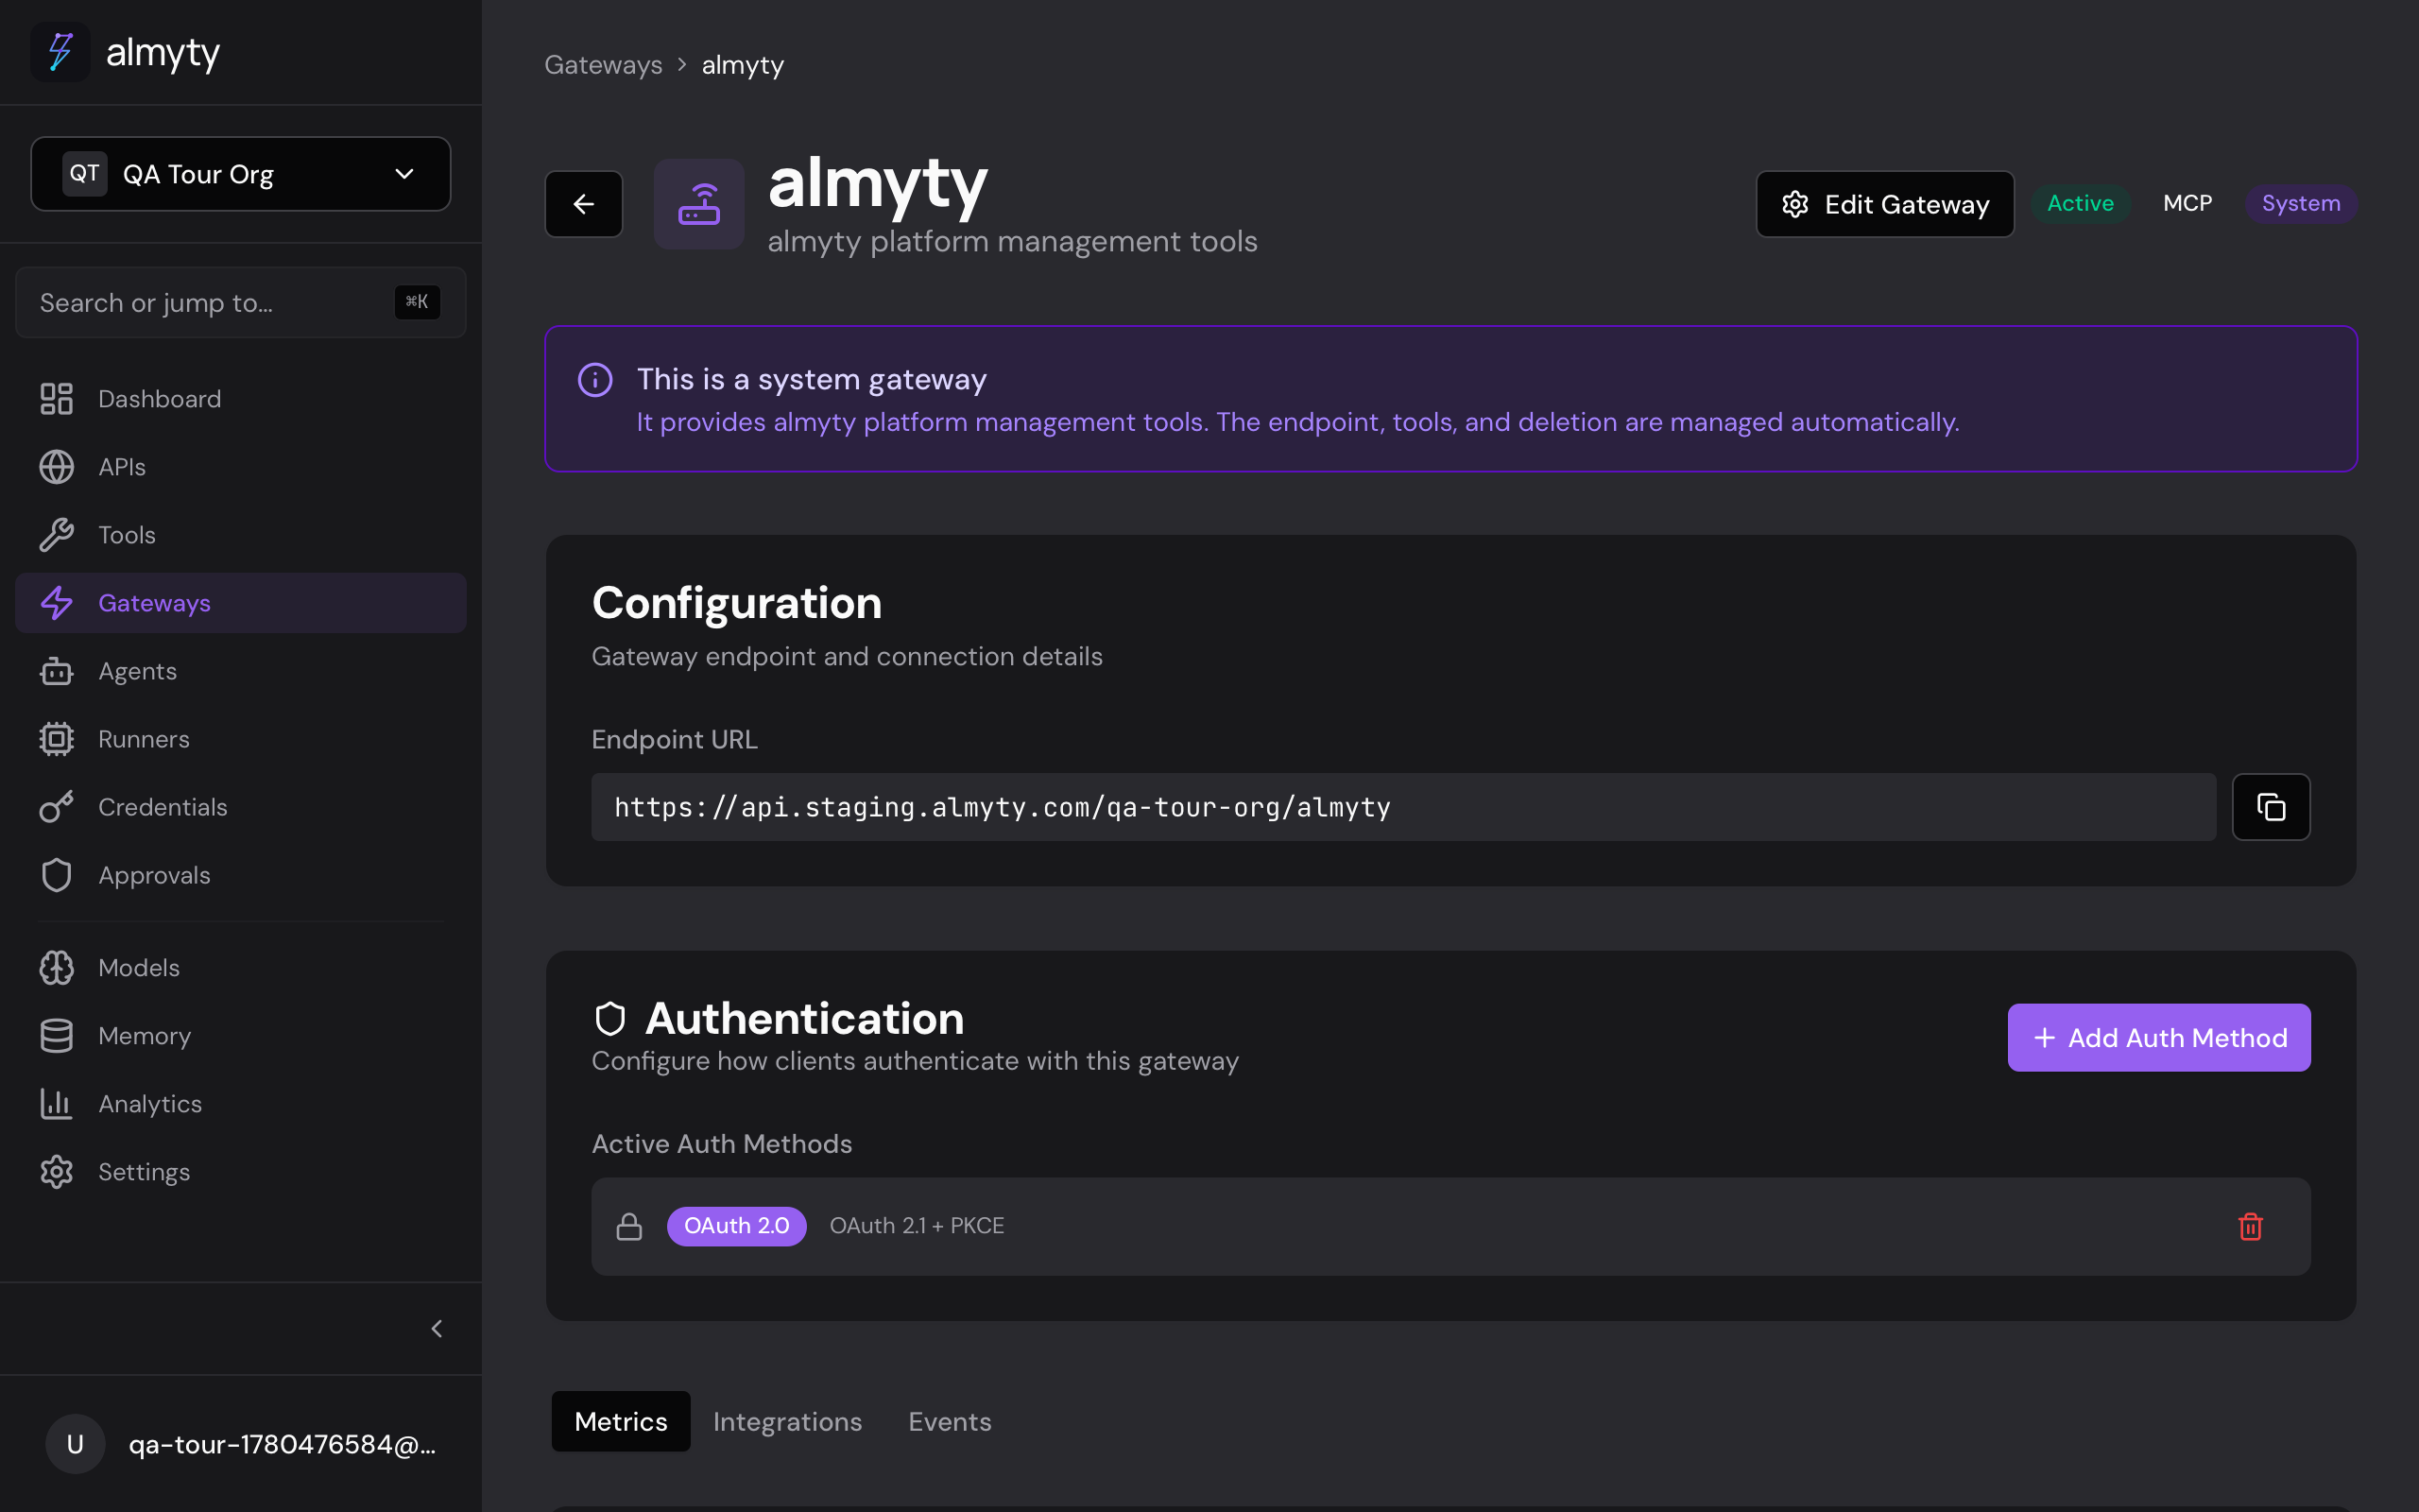Click the info icon in system gateway banner
The width and height of the screenshot is (2419, 1512).
595,380
